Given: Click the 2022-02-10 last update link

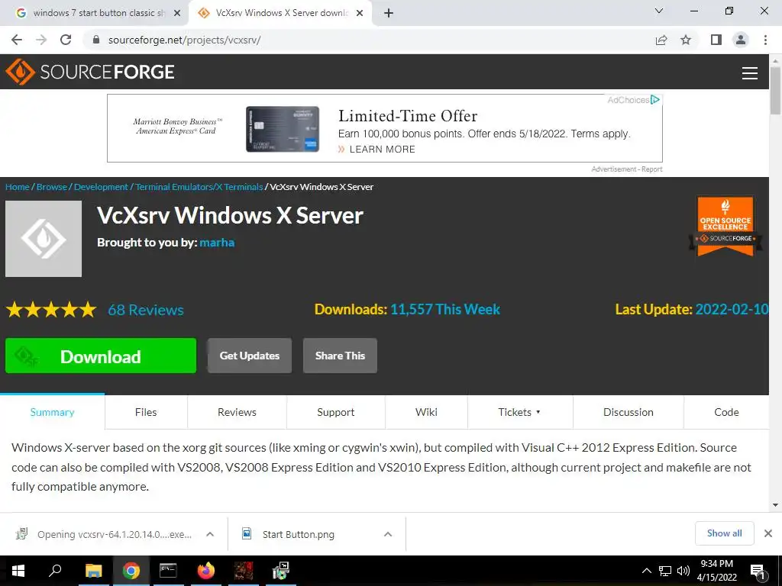Looking at the screenshot, I should click(x=732, y=310).
